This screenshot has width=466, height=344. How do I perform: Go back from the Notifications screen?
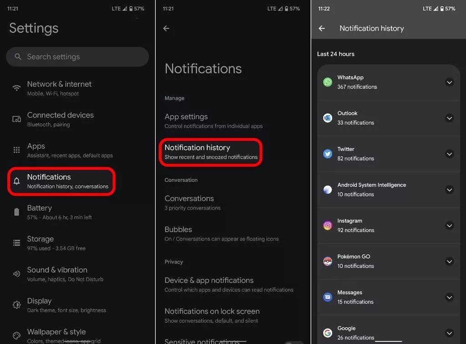(166, 28)
